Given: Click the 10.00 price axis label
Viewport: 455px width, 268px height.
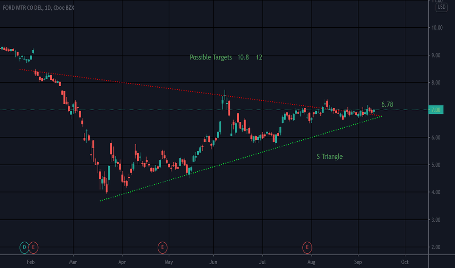Looking at the screenshot, I should pyautogui.click(x=437, y=28).
